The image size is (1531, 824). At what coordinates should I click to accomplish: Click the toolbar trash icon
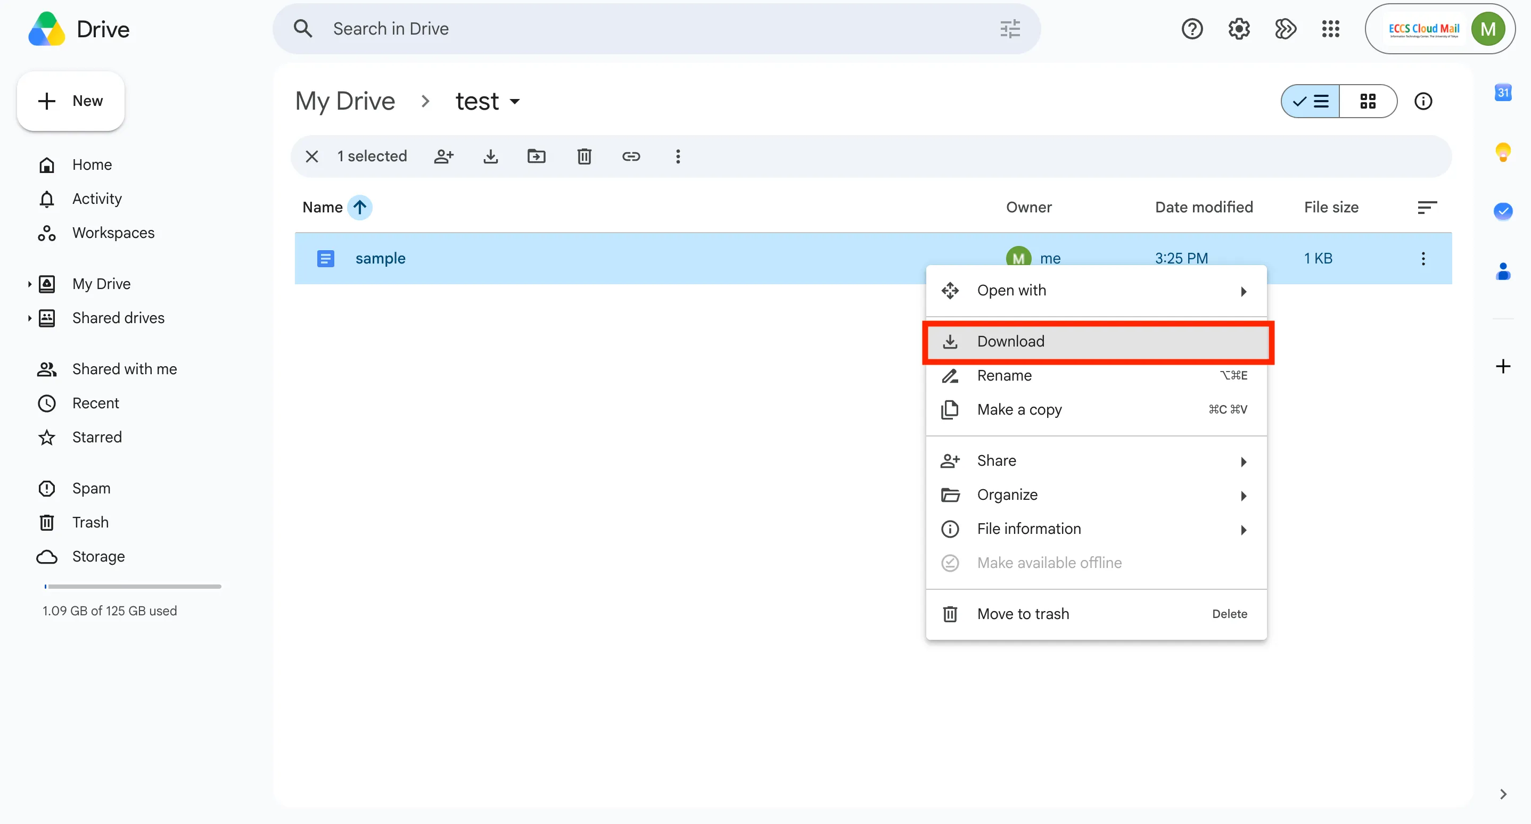[x=584, y=156]
